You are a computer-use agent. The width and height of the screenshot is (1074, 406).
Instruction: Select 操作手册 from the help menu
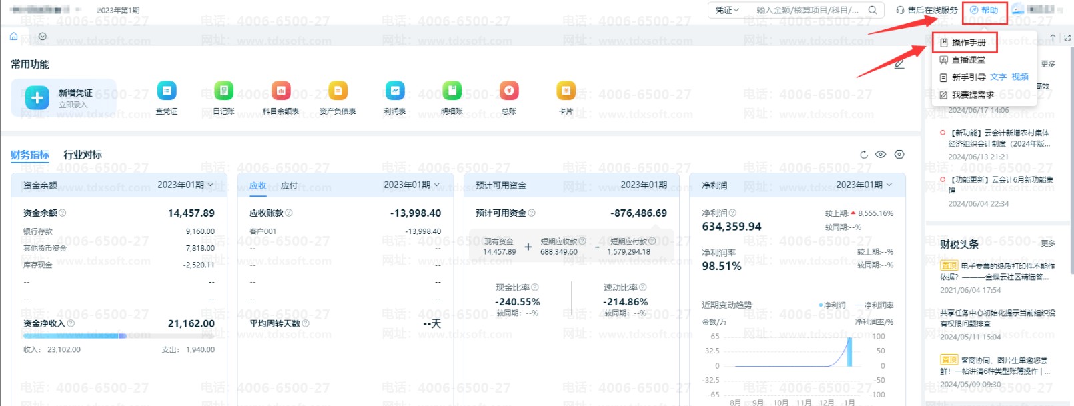pyautogui.click(x=968, y=43)
